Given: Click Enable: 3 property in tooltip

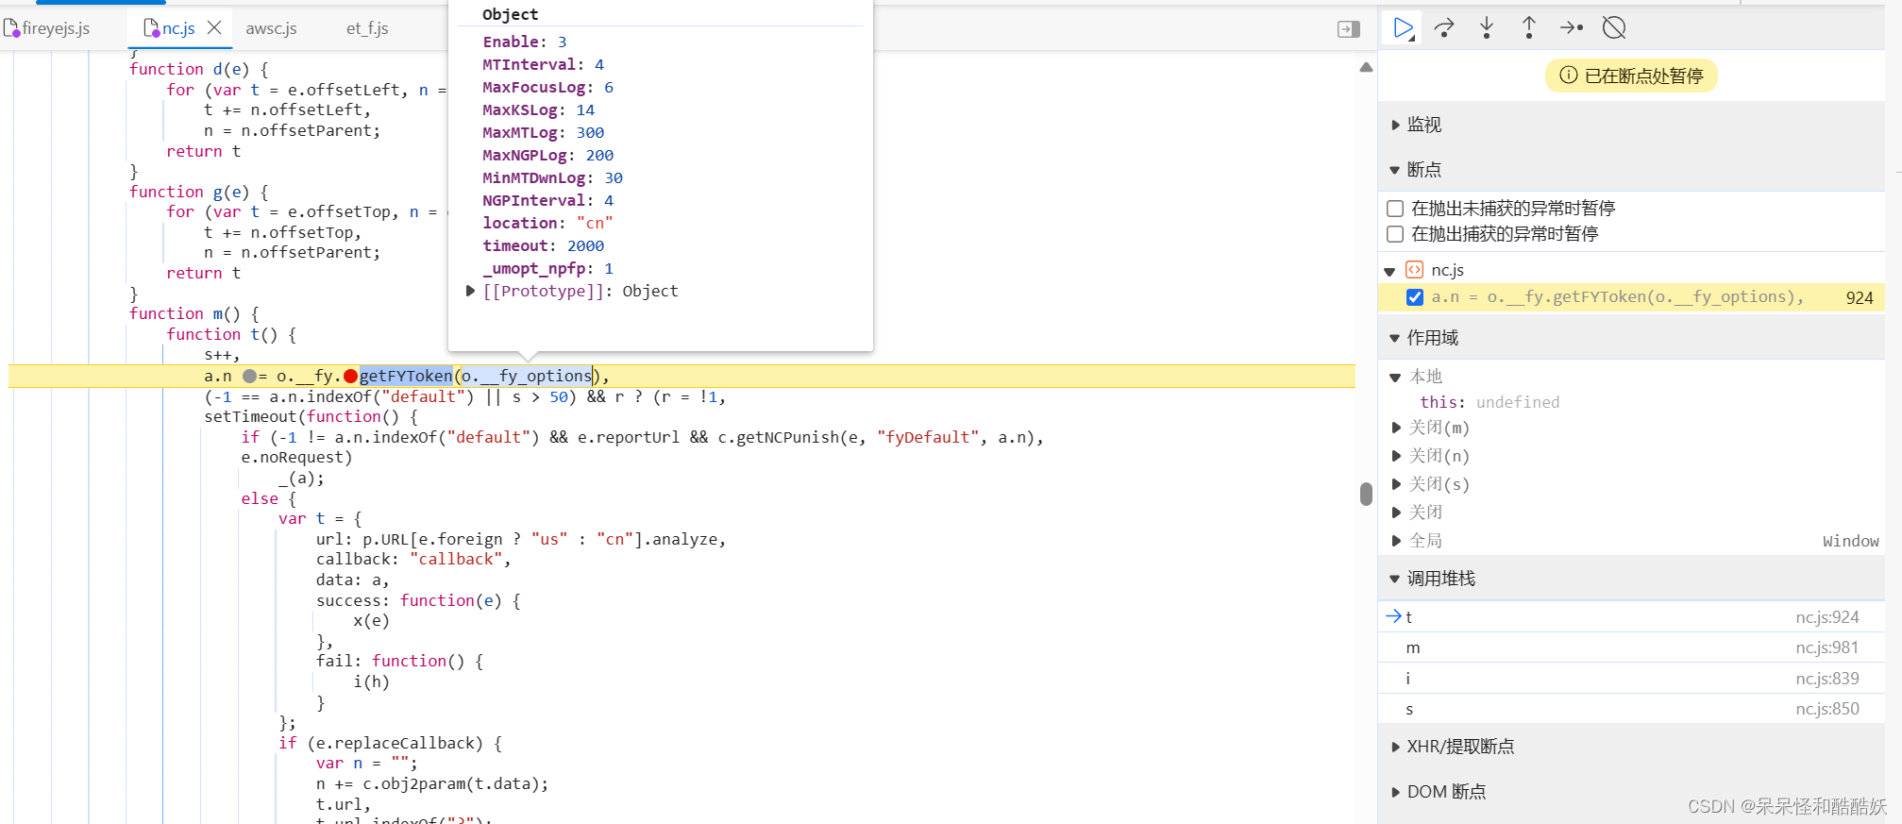Looking at the screenshot, I should 525,42.
